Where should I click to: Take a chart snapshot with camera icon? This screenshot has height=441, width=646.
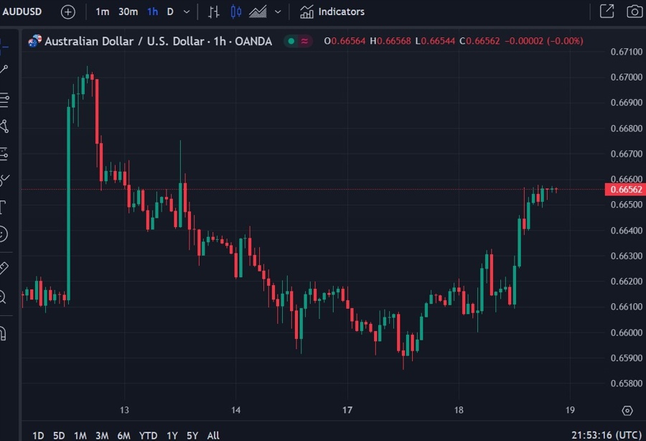pyautogui.click(x=635, y=11)
